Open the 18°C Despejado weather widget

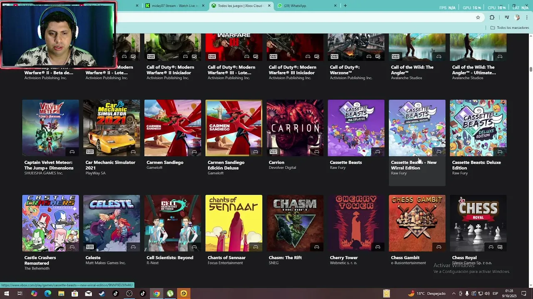pos(426,294)
